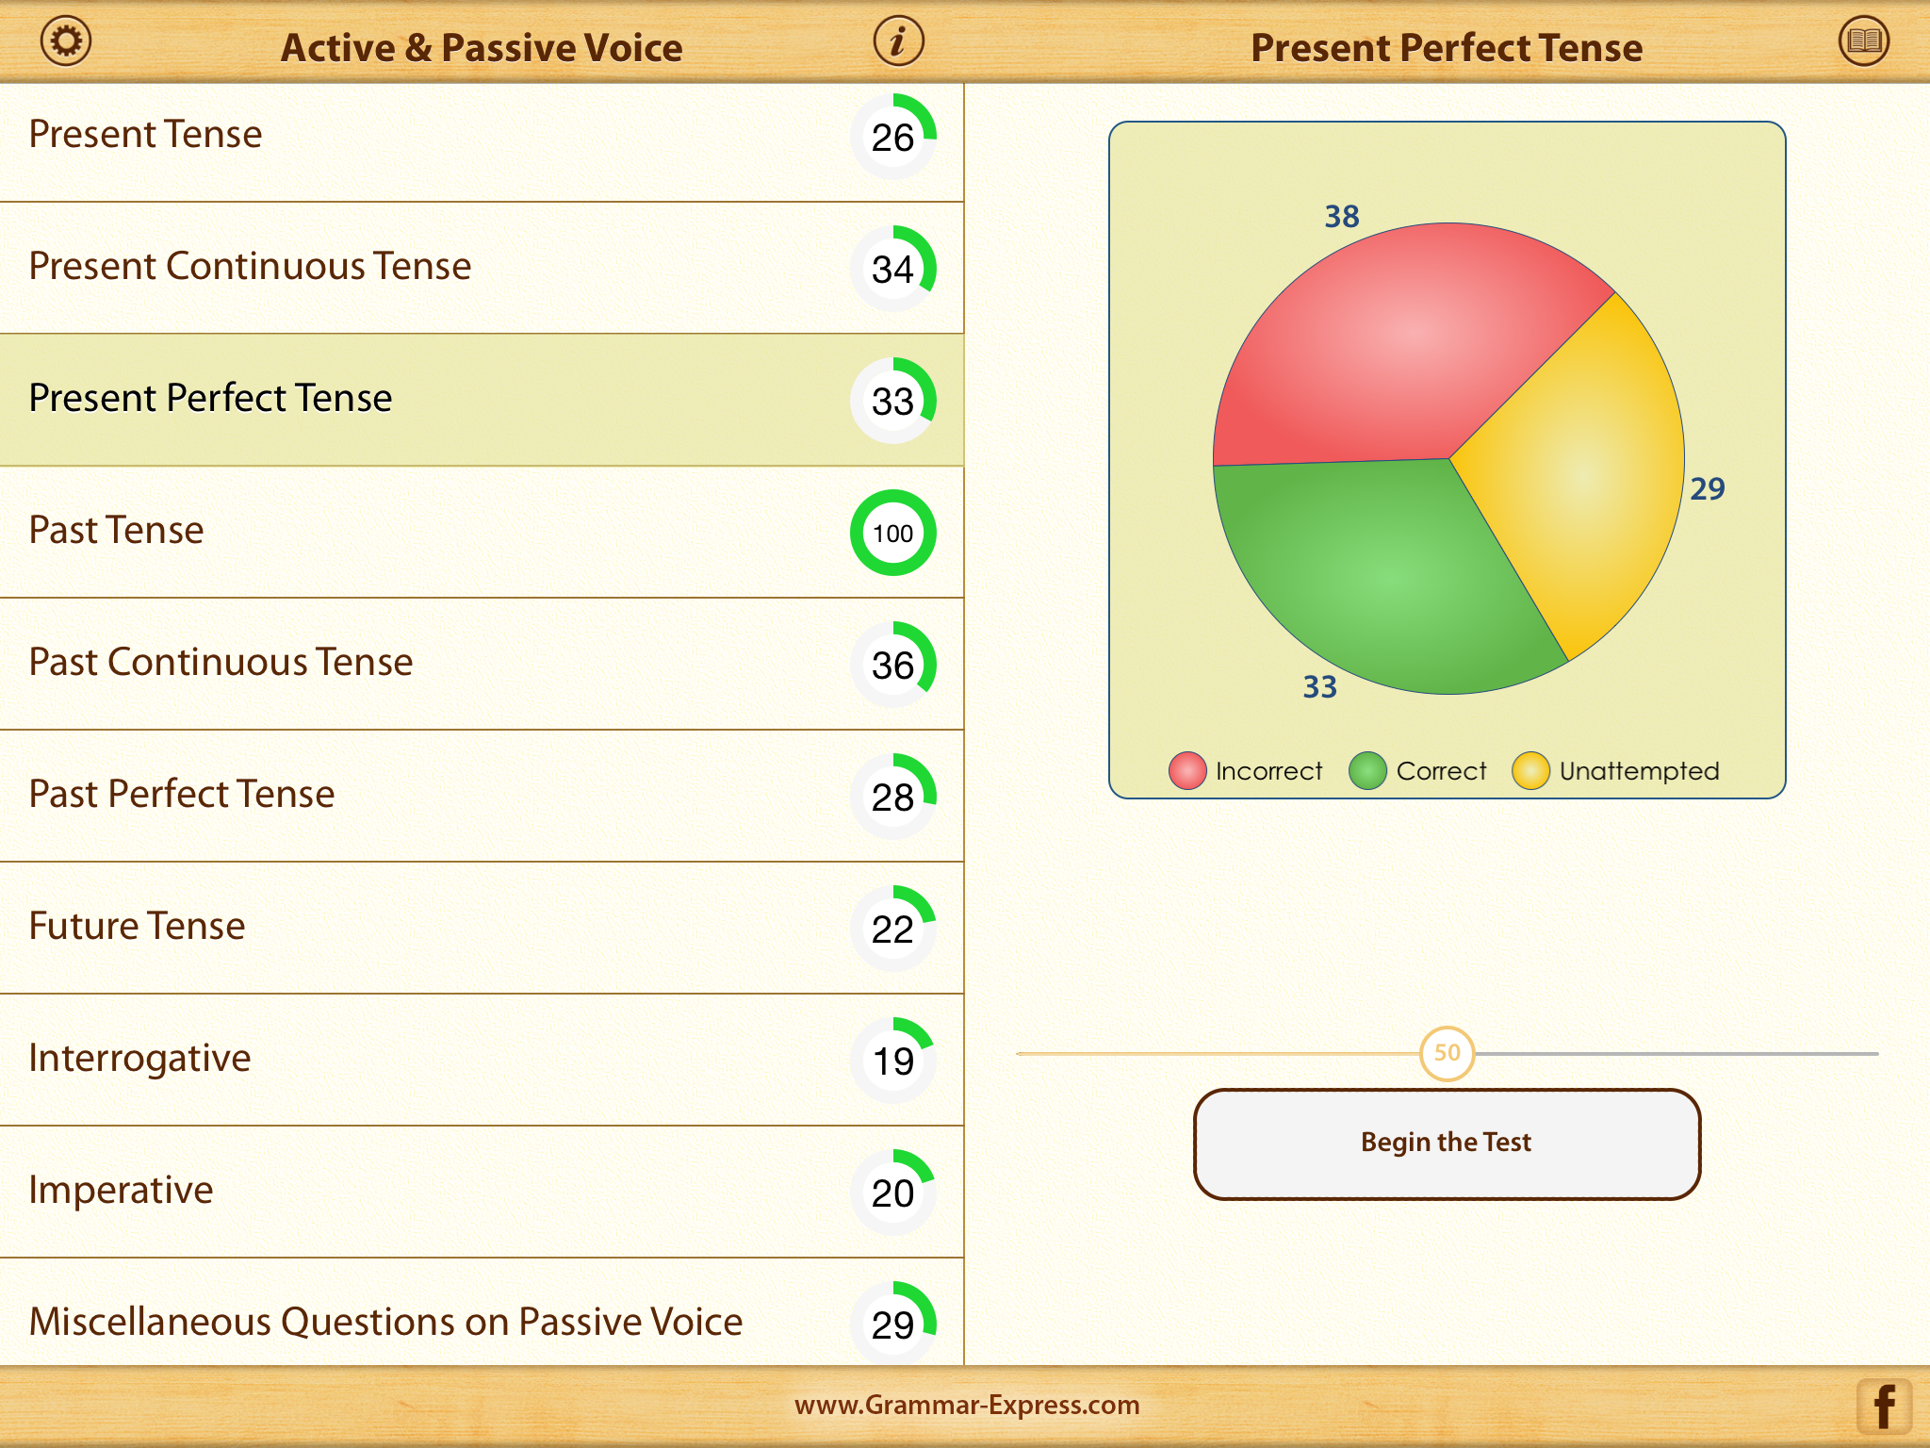1930x1448 pixels.
Task: Click the Past Tense 100 progress ring
Action: [892, 533]
